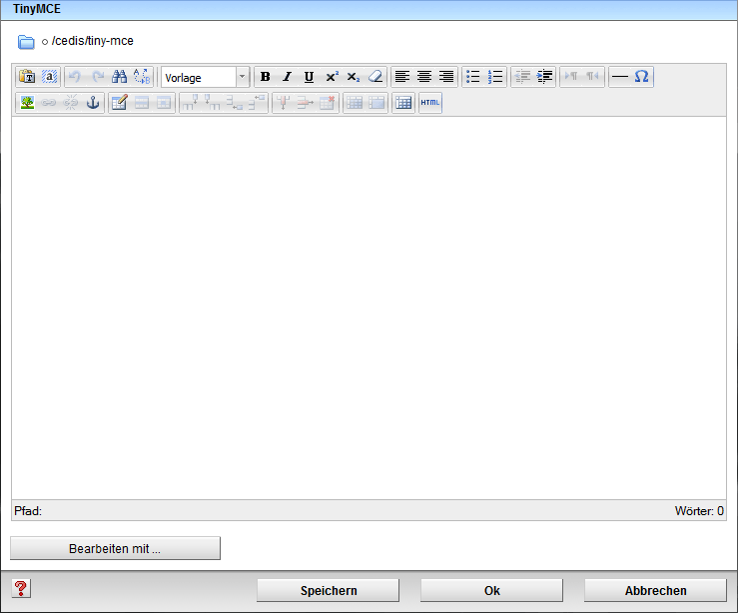
Task: Merge table cells icon
Action: 376,103
